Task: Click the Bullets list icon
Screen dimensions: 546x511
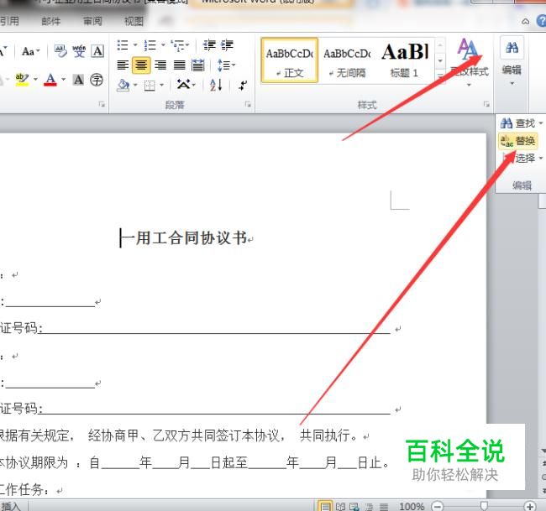Action: pyautogui.click(x=123, y=45)
